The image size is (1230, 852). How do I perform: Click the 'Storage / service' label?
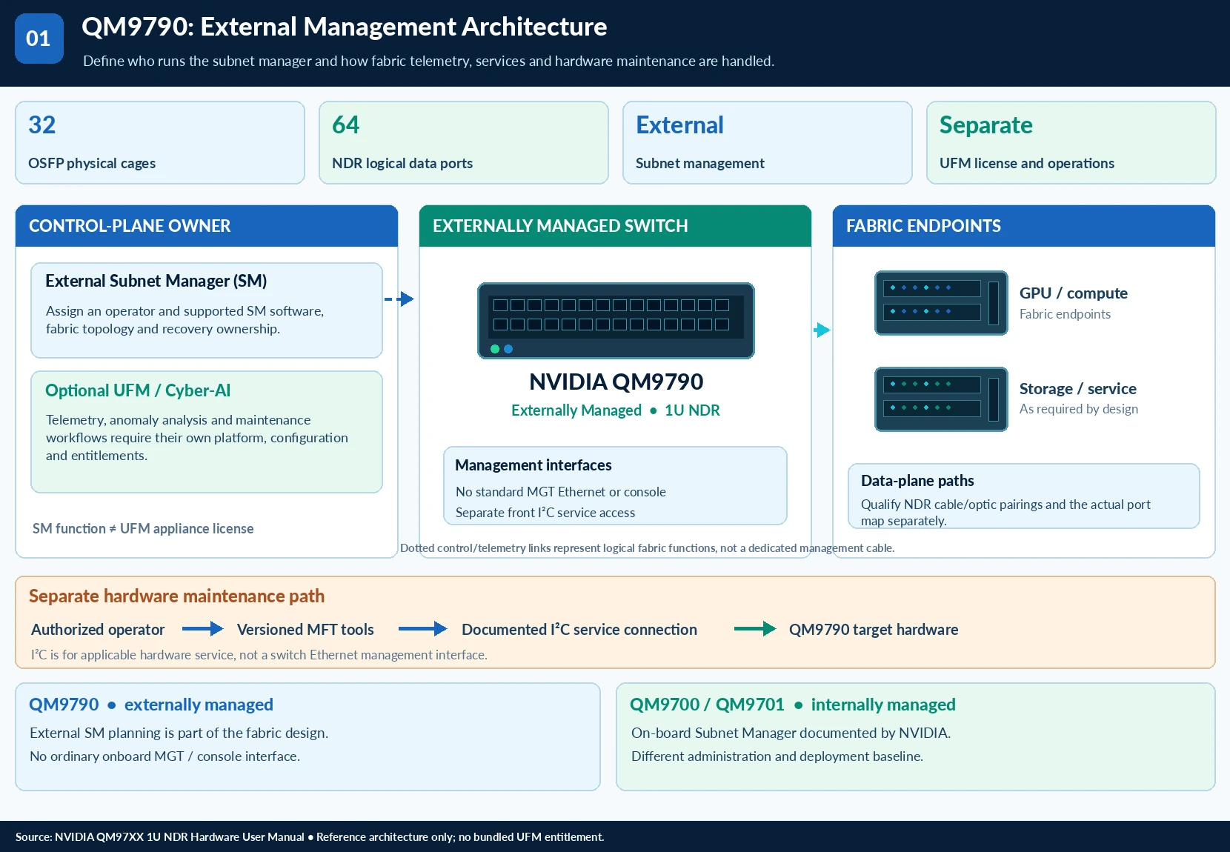click(1078, 389)
